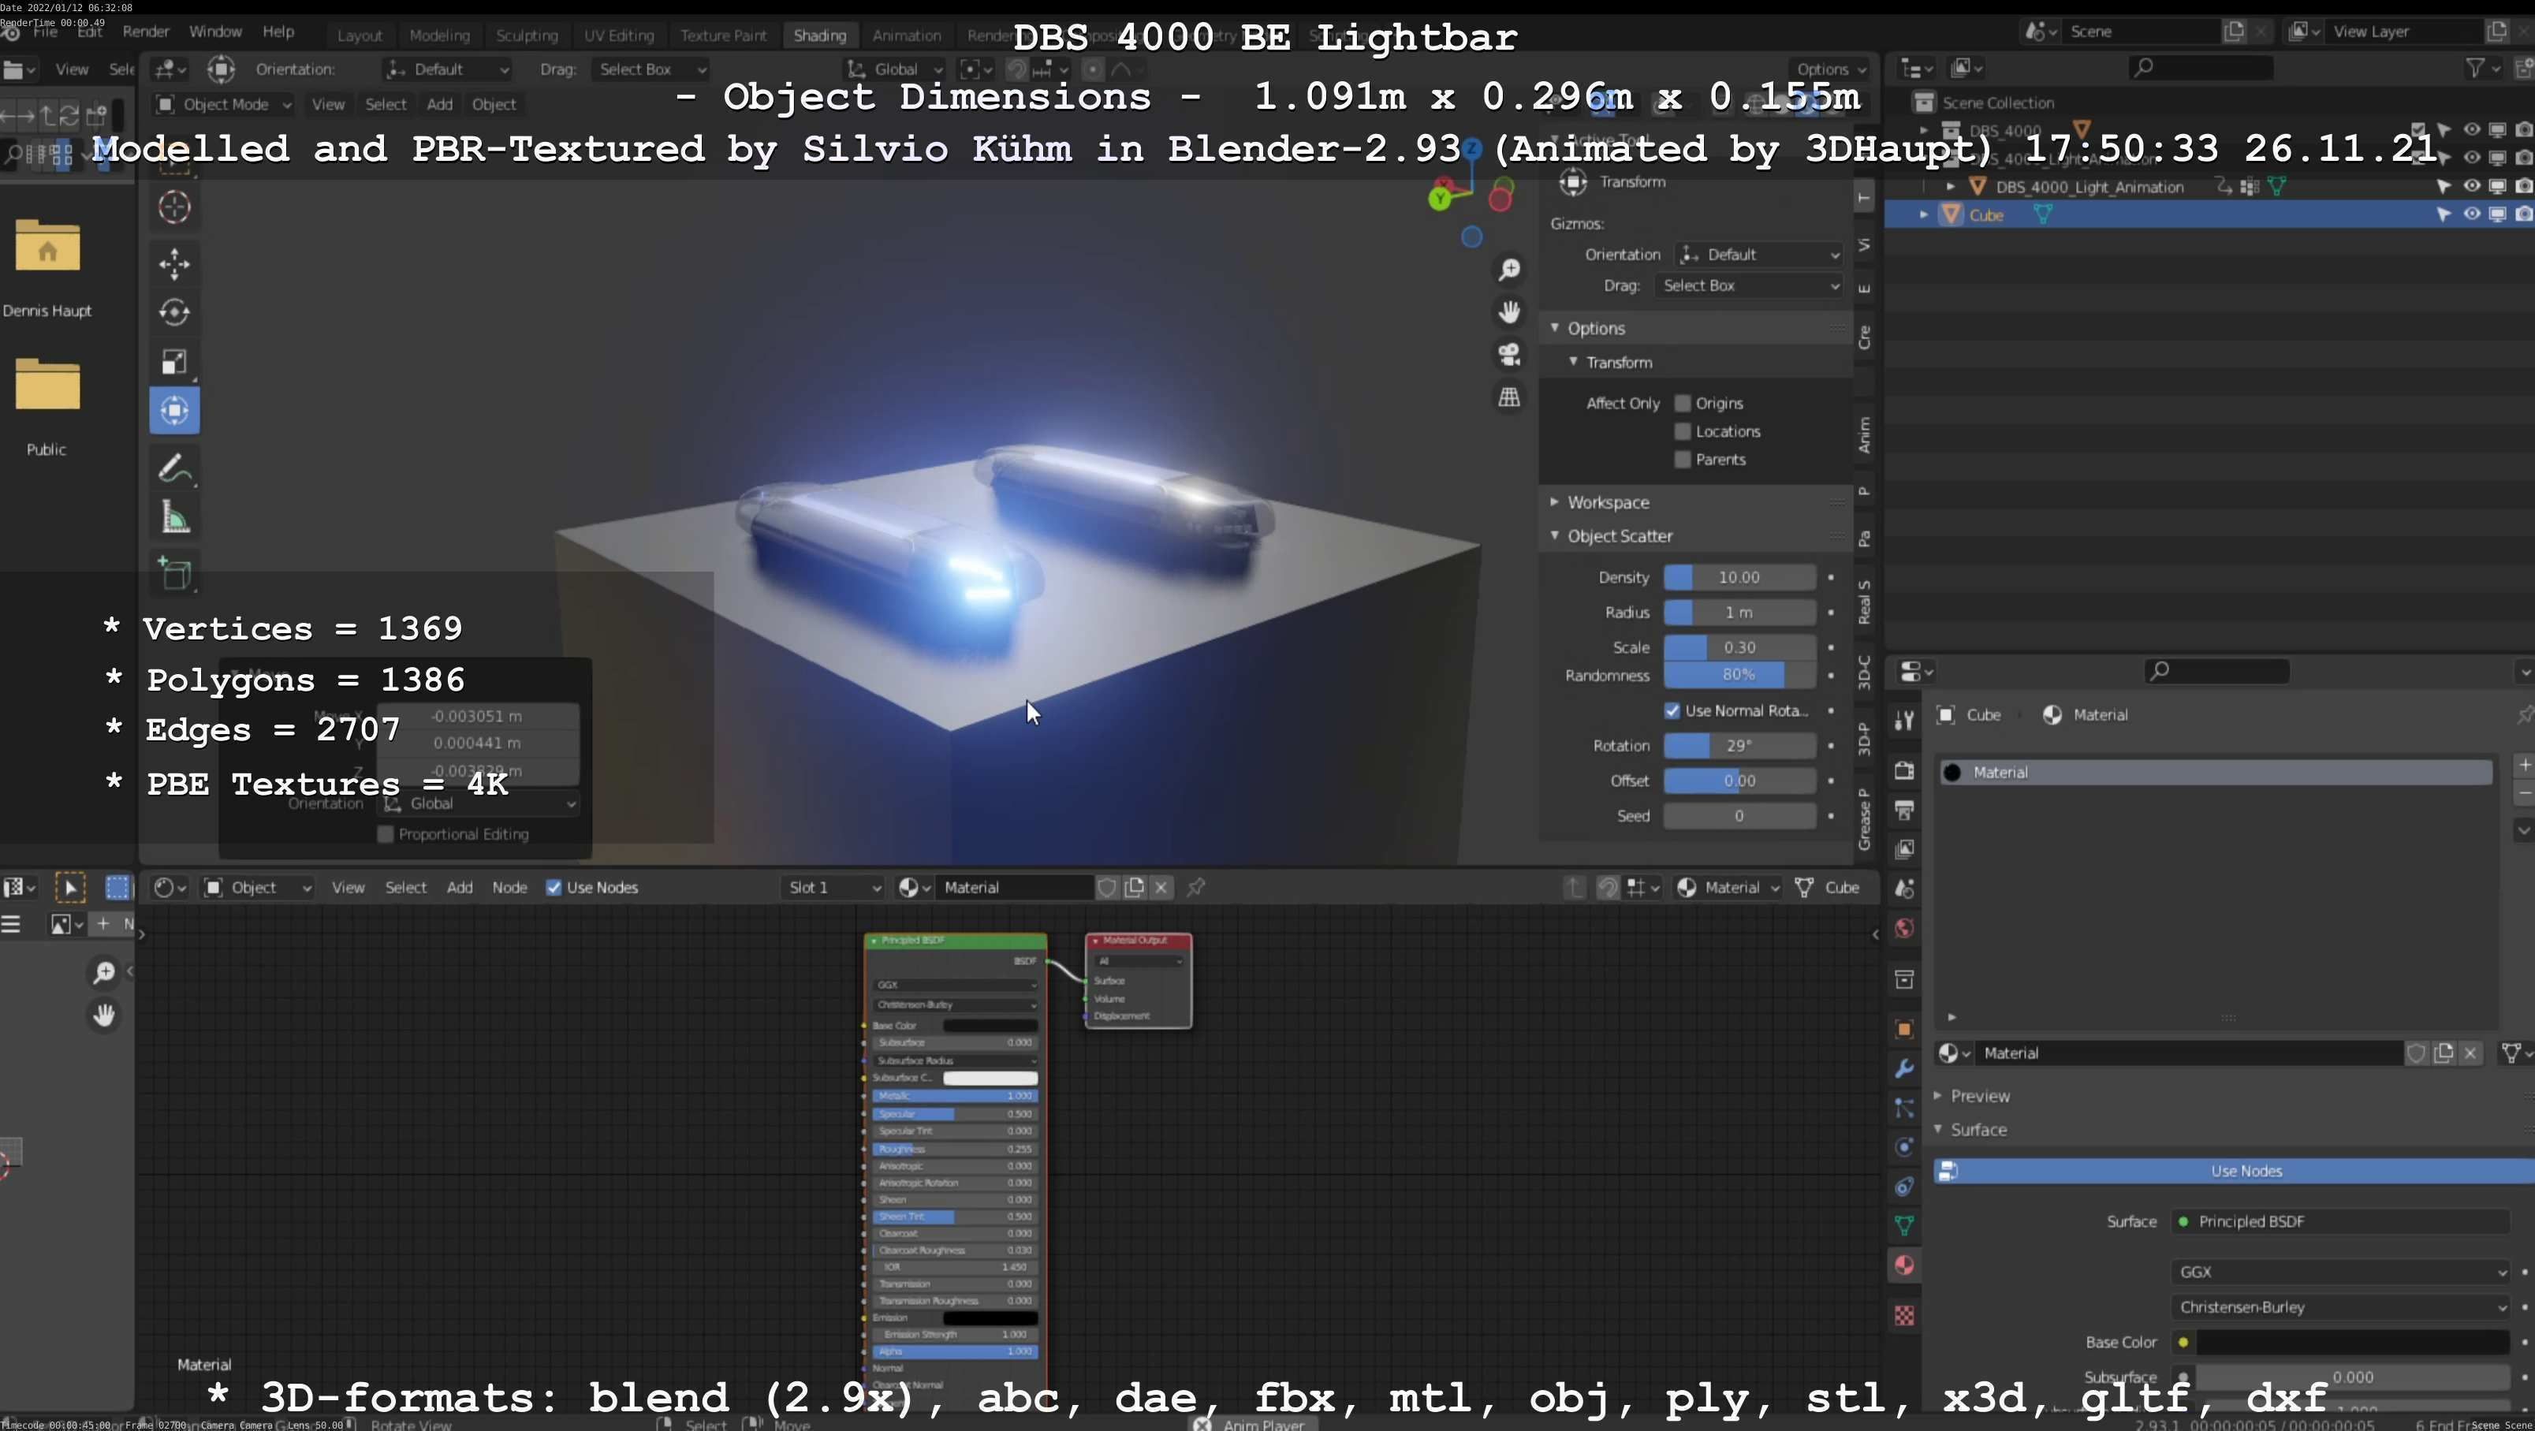Image resolution: width=2535 pixels, height=1431 pixels.
Task: Open the Public folder icon
Action: pos(47,384)
